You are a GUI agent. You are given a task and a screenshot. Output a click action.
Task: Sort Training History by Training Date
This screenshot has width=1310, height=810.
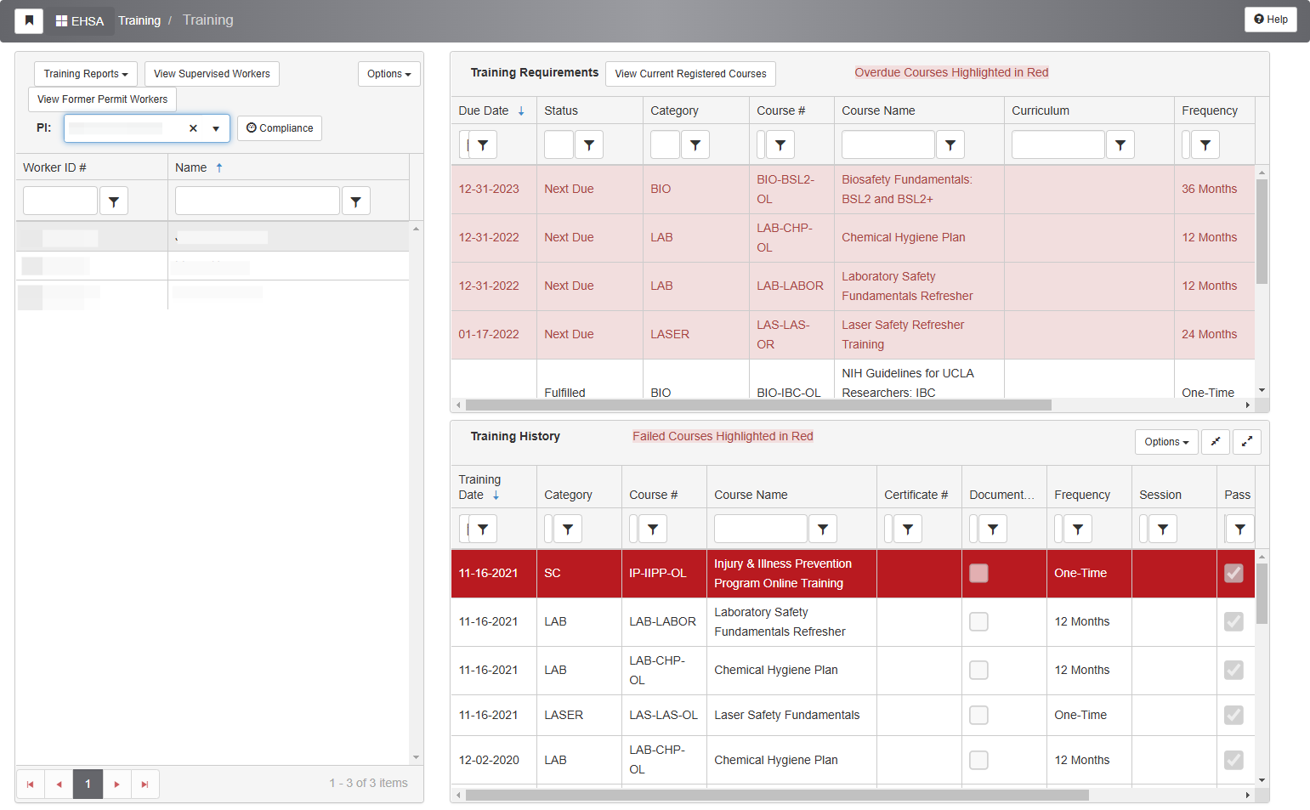pyautogui.click(x=479, y=487)
